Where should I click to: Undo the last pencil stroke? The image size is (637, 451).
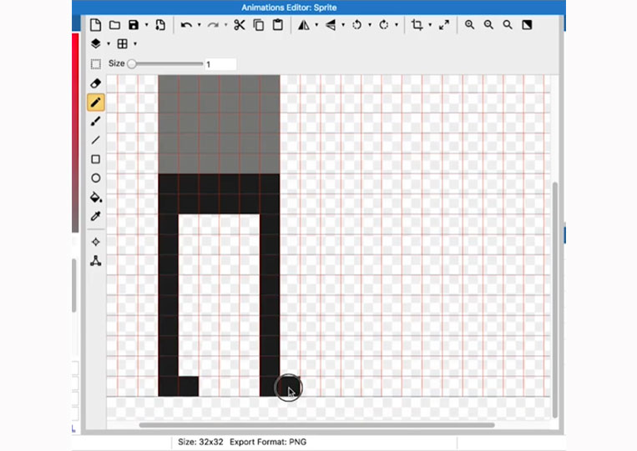pos(186,25)
